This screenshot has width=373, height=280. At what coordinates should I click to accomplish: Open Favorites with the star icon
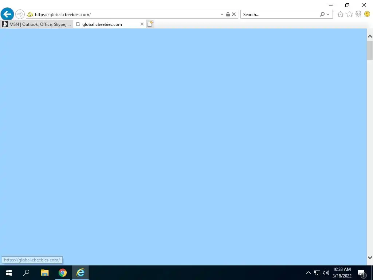[349, 14]
